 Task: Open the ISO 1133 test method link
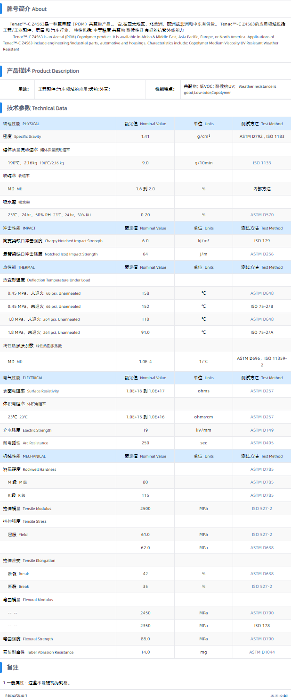(262, 163)
